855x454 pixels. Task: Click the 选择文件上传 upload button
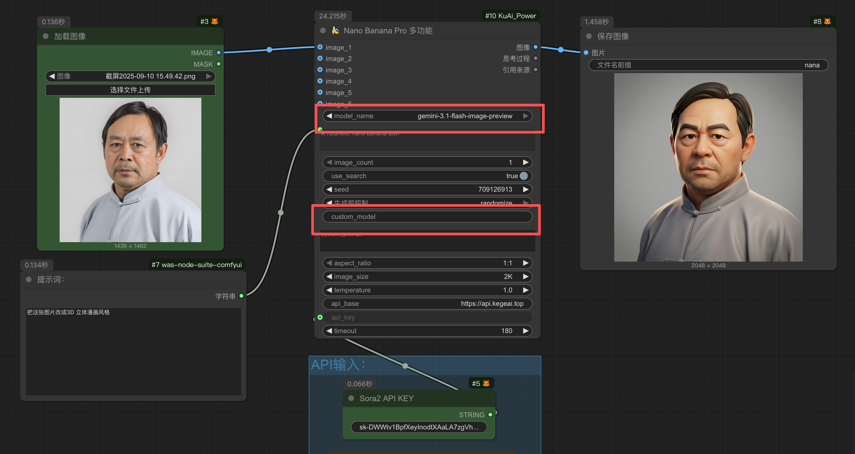[x=130, y=90]
